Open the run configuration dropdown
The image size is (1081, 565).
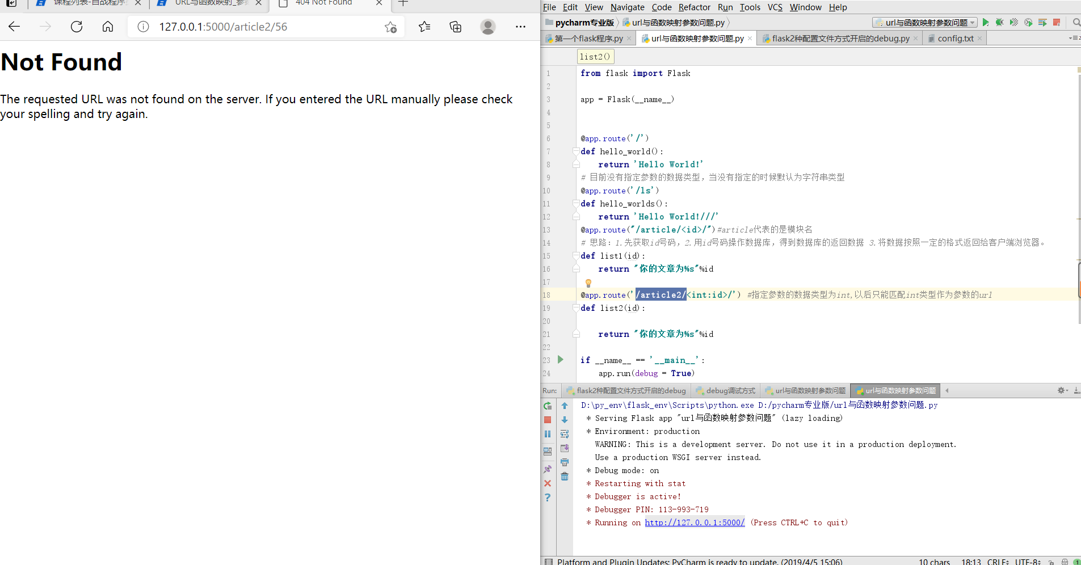pyautogui.click(x=925, y=23)
